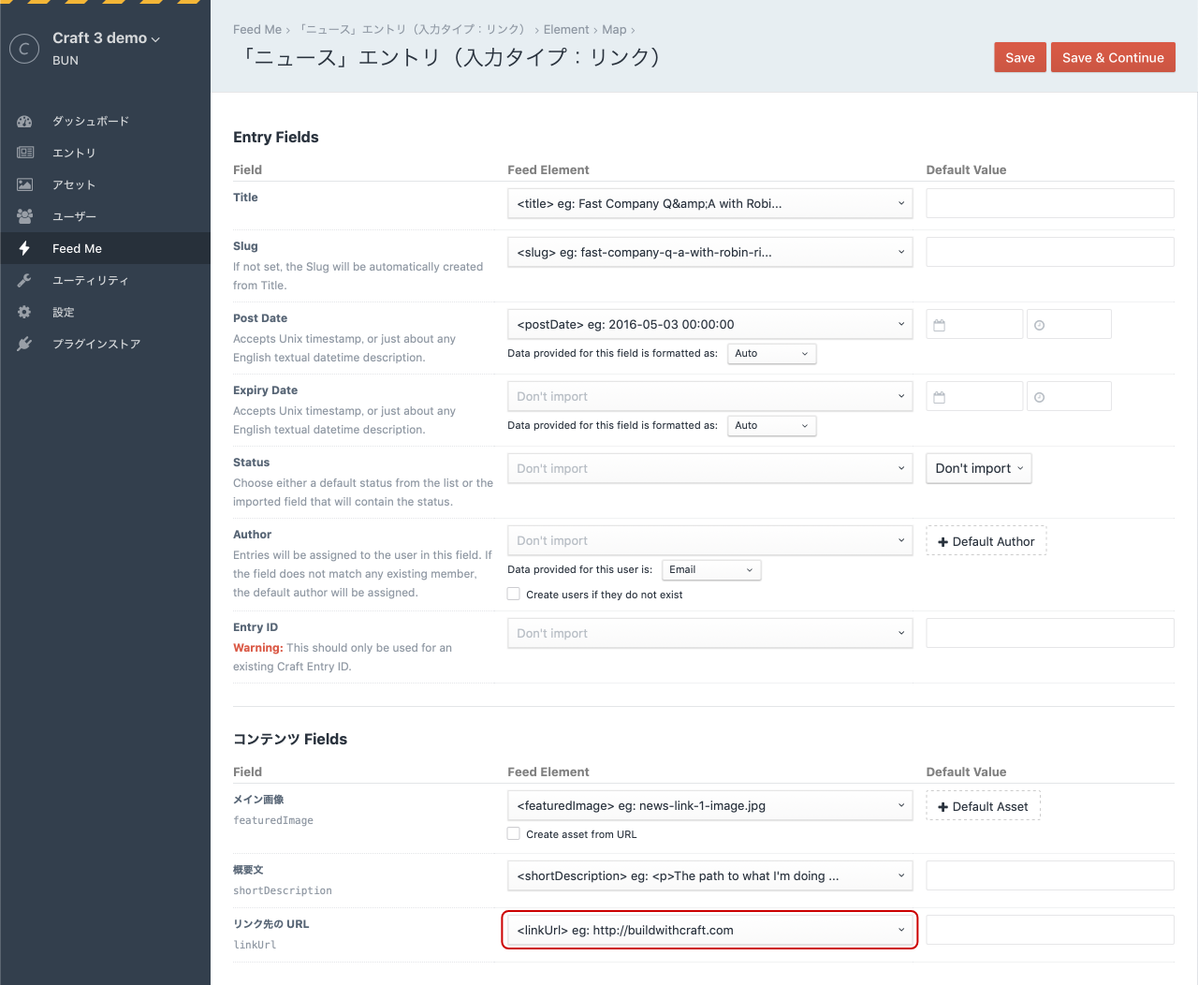Open Status default value Don't import dropdown
The width and height of the screenshot is (1198, 985).
point(978,468)
